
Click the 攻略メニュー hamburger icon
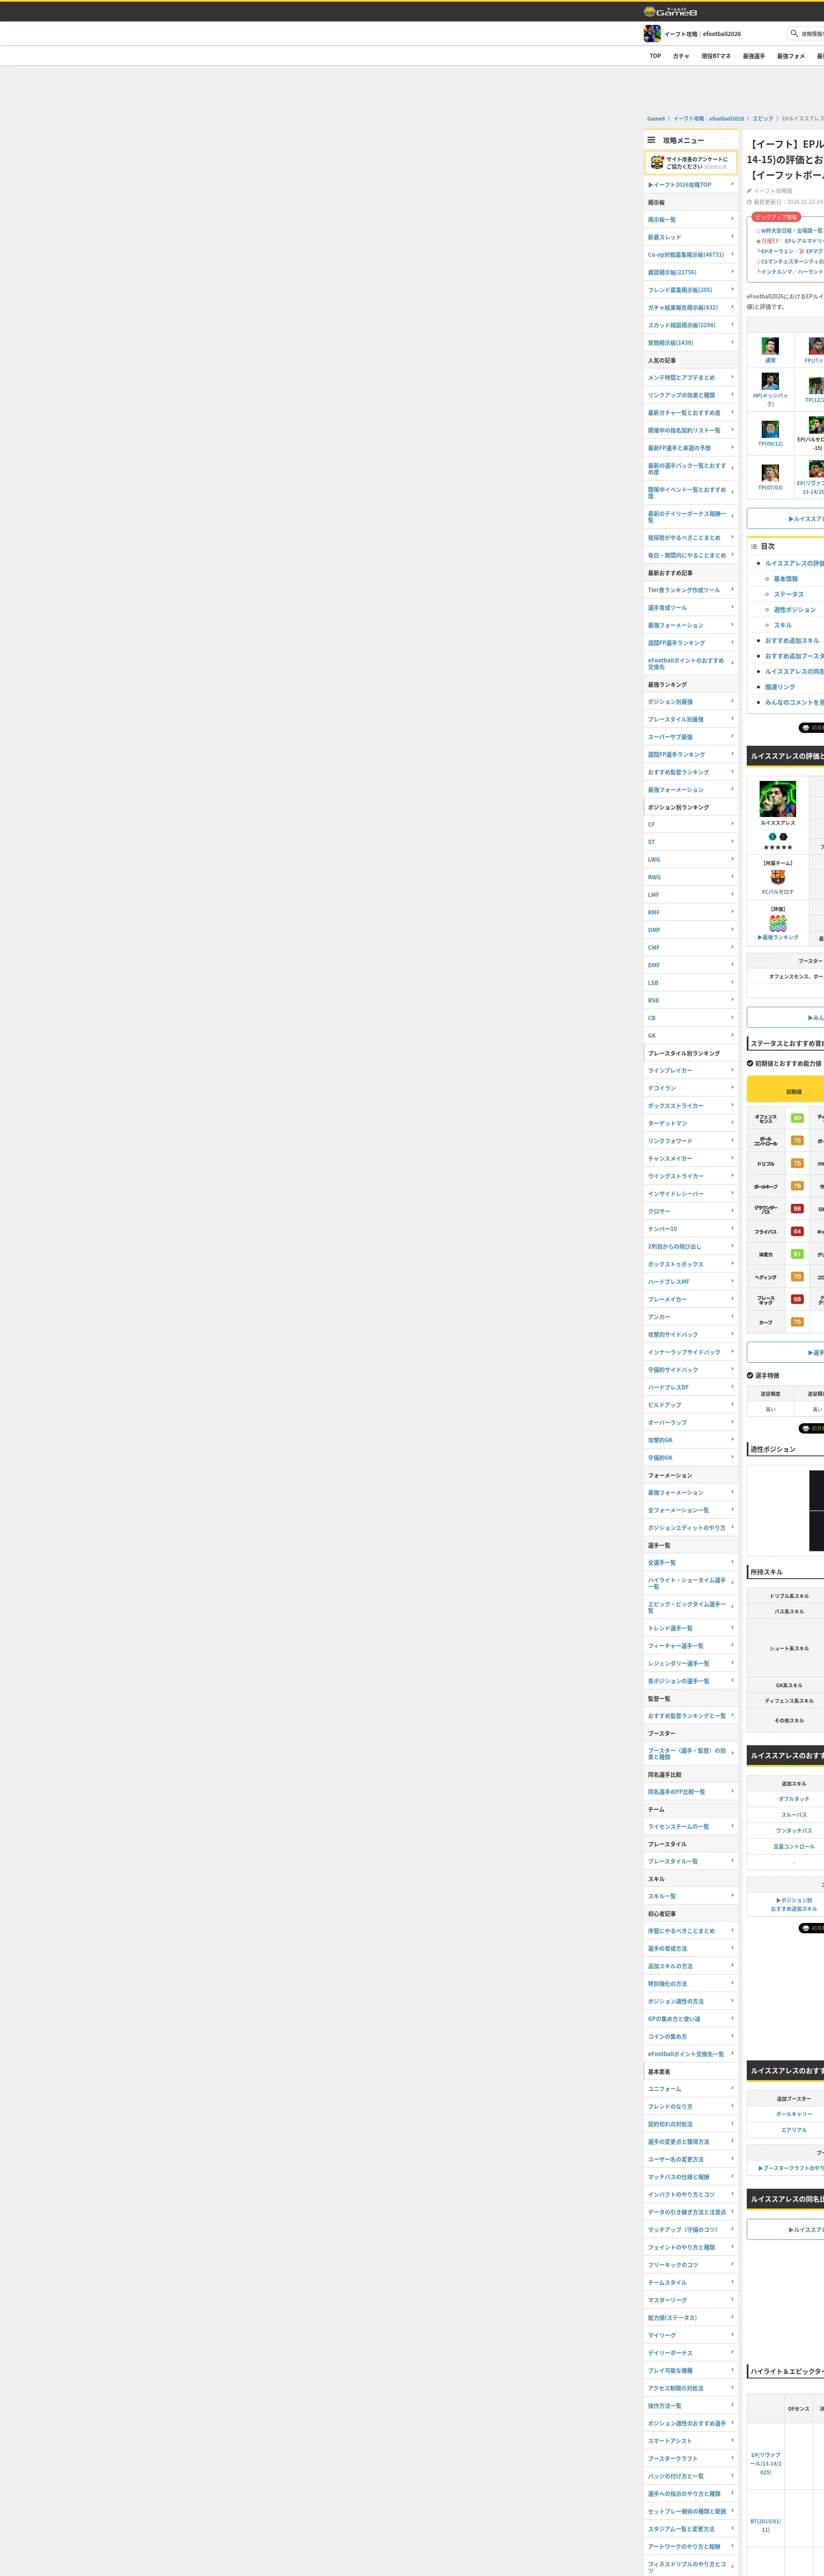coord(651,140)
